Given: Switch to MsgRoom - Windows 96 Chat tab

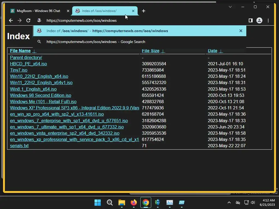Looking at the screenshot, I should [x=39, y=11].
